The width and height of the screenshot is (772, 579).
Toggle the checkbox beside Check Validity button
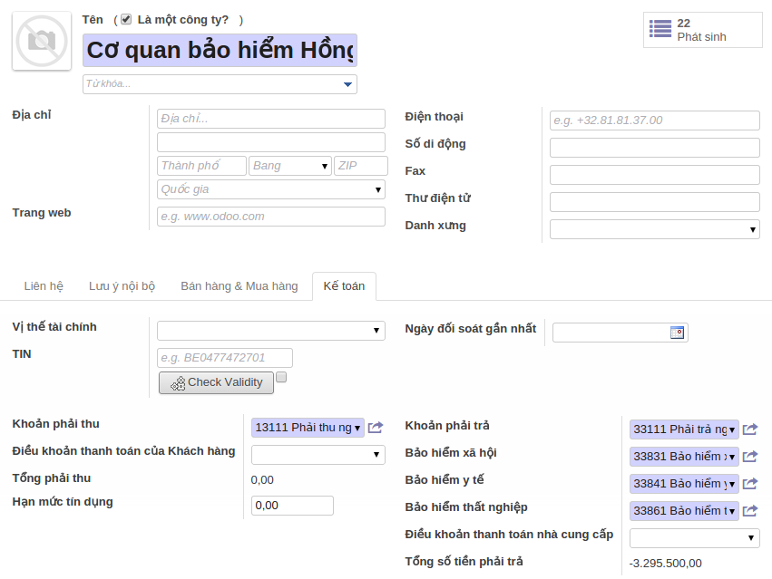[x=282, y=376]
